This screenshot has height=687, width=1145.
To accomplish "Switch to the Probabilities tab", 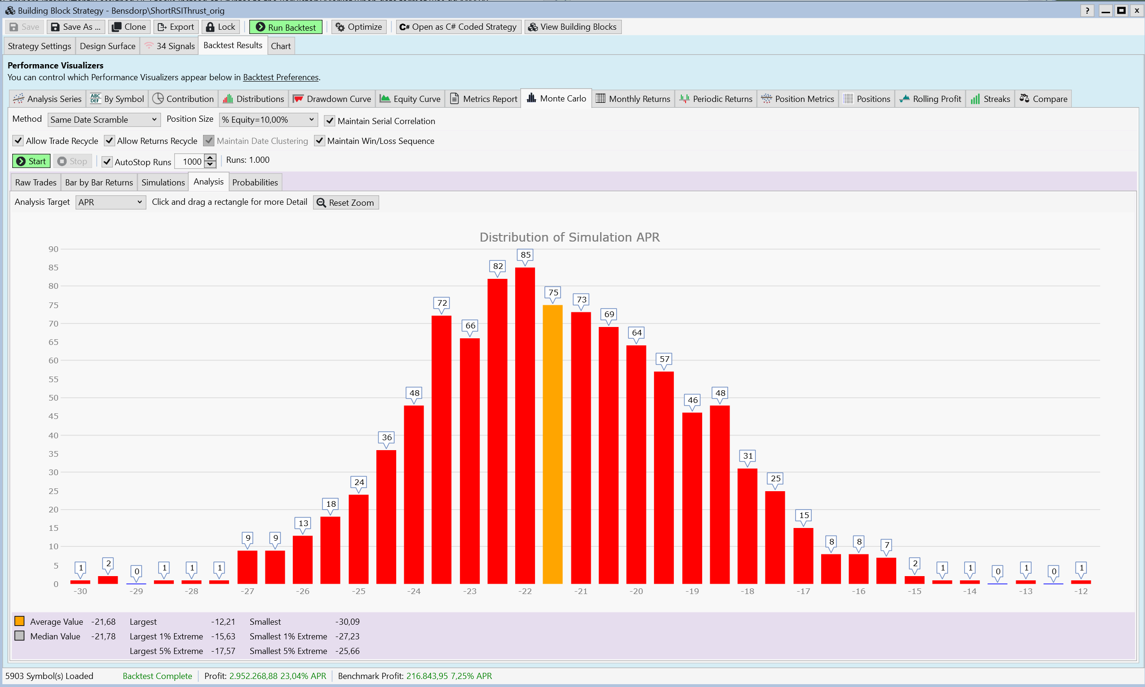I will tap(255, 182).
